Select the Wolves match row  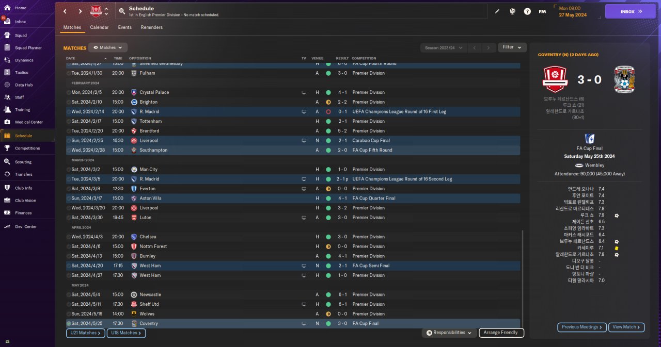pos(293,313)
